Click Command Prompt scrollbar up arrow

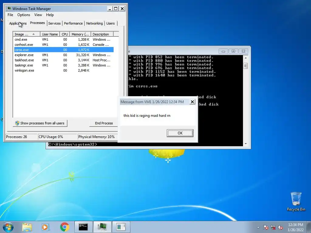(x=245, y=58)
